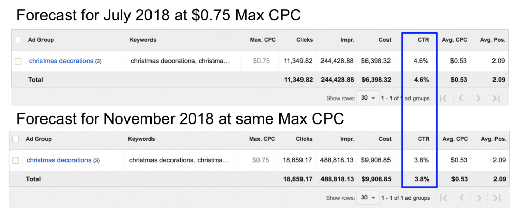Sort November table by Cost column
Viewport: 517px width, 219px height.
coord(384,139)
